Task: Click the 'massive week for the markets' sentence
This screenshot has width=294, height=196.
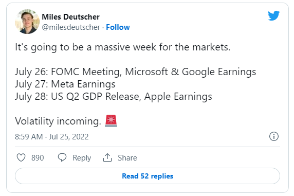Action: pos(123,47)
